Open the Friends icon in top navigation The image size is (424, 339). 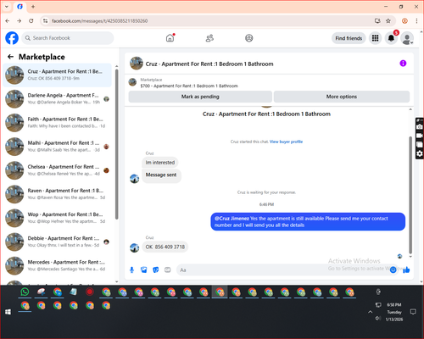click(x=209, y=38)
